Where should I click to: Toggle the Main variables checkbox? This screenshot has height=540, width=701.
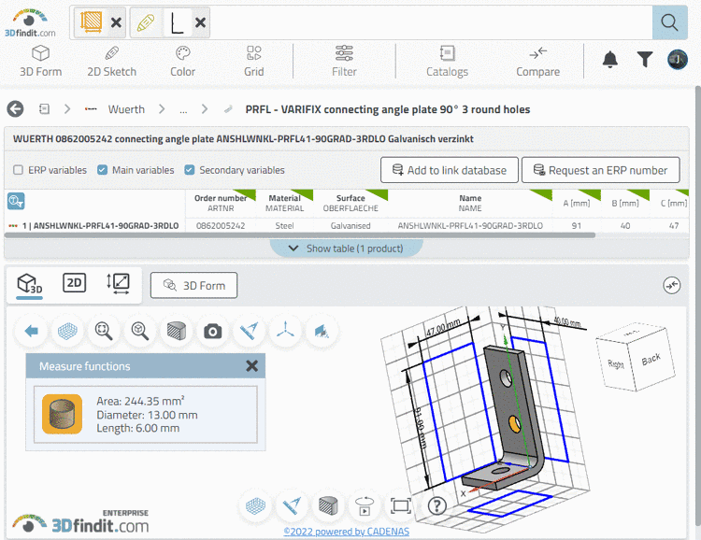coord(103,170)
